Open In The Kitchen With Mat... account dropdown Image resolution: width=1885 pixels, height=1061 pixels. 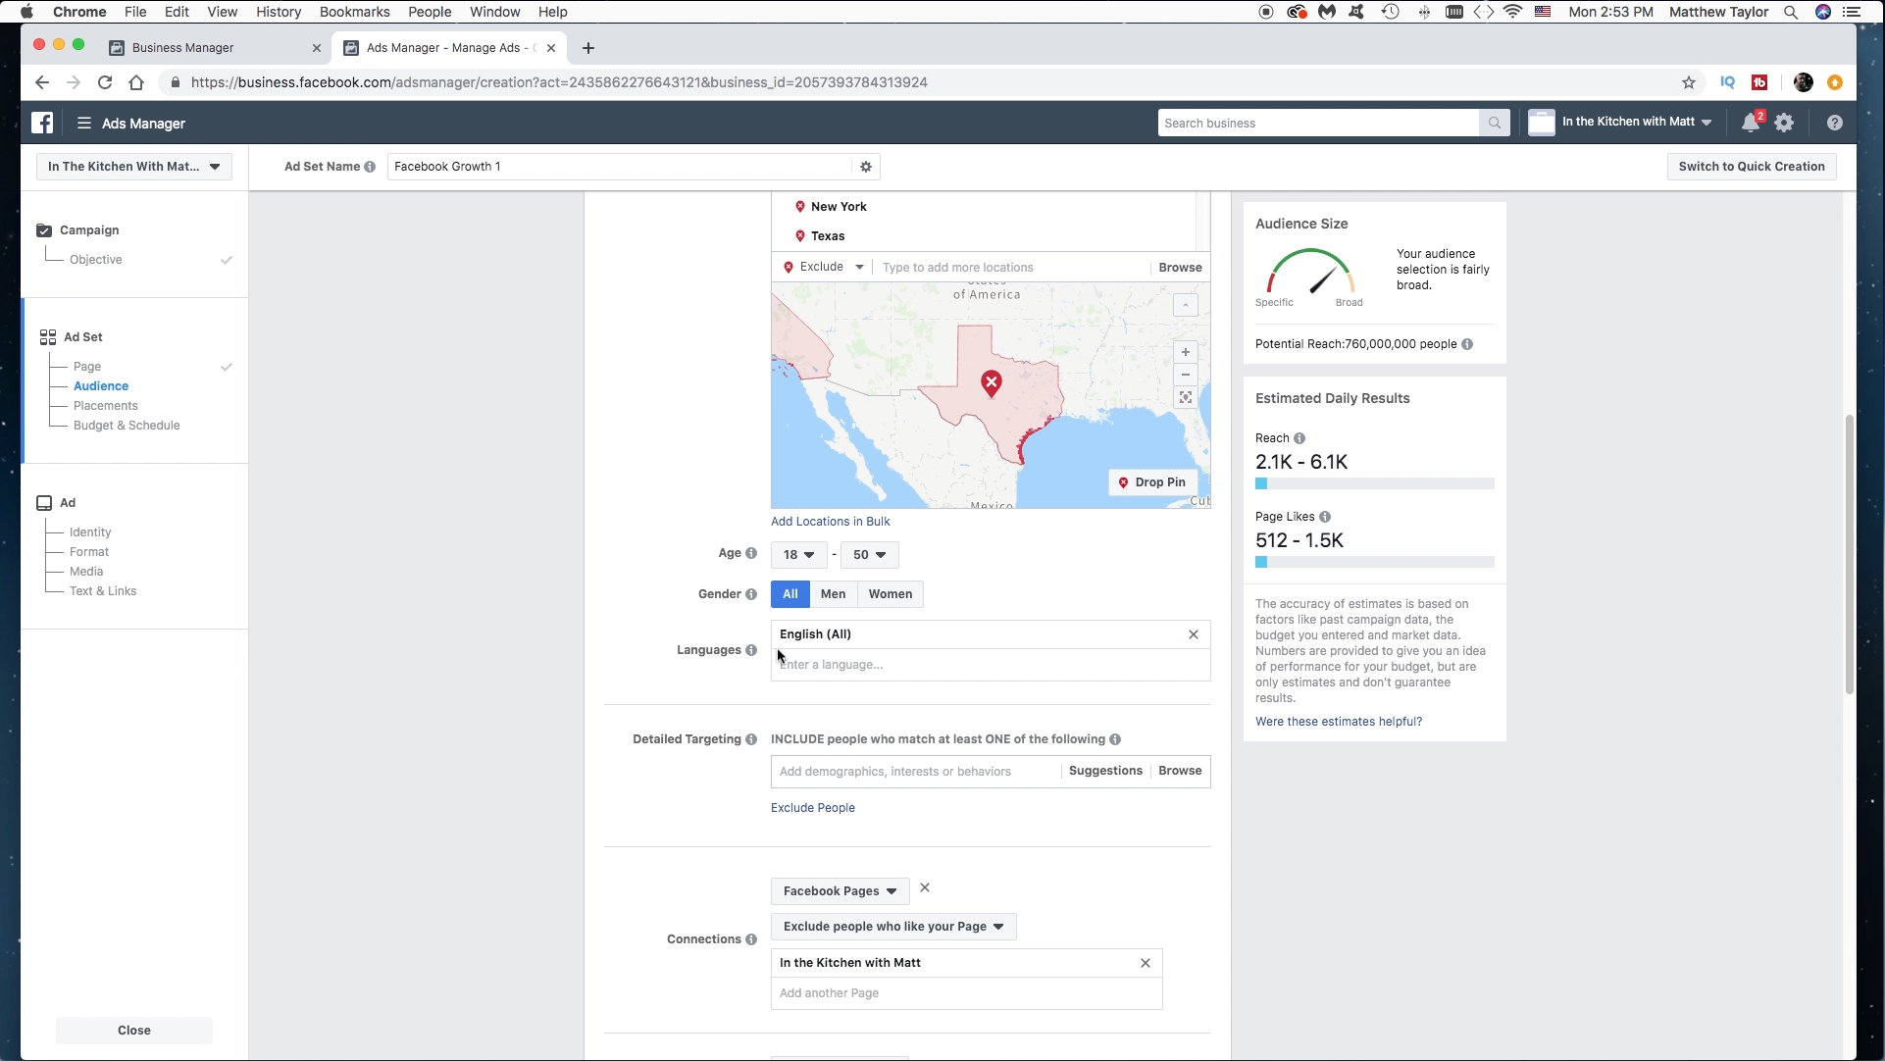[x=134, y=167]
